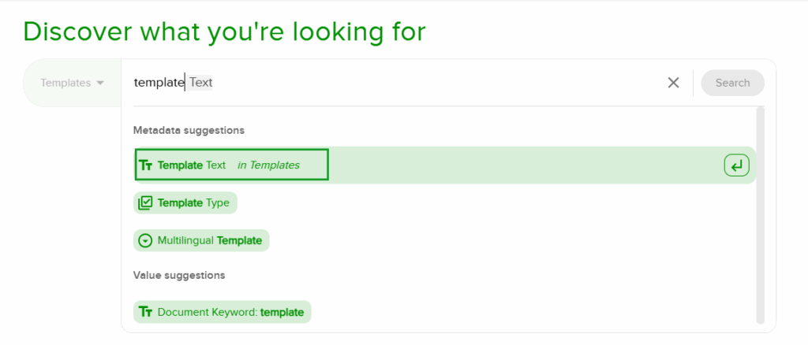Choose the Template Type suggestion

[x=193, y=203]
